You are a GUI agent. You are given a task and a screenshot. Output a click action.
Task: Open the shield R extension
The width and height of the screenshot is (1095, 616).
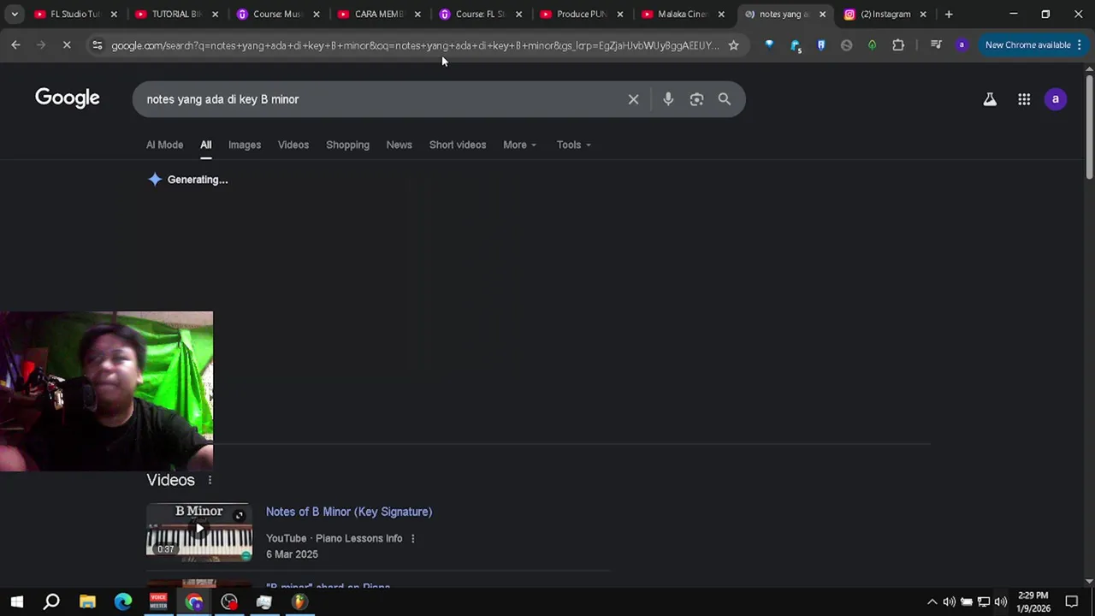821,45
